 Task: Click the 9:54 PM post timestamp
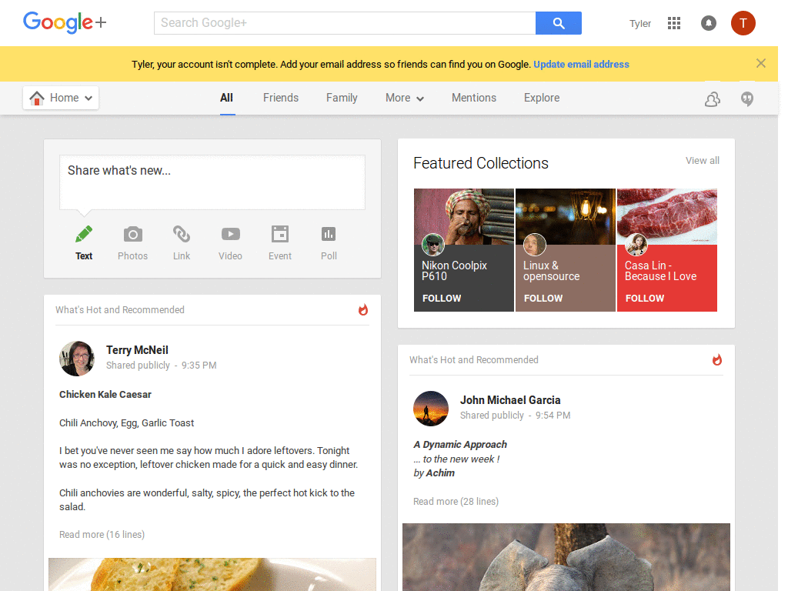553,415
